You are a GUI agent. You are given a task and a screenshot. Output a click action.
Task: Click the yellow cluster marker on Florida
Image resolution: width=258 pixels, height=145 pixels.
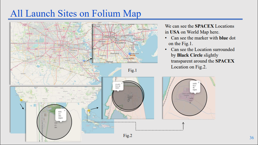pyautogui.click(x=89, y=111)
